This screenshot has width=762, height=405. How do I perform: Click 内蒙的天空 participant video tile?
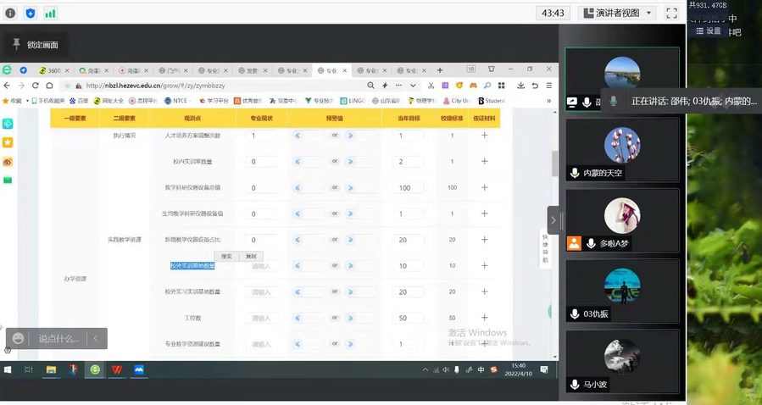point(622,149)
